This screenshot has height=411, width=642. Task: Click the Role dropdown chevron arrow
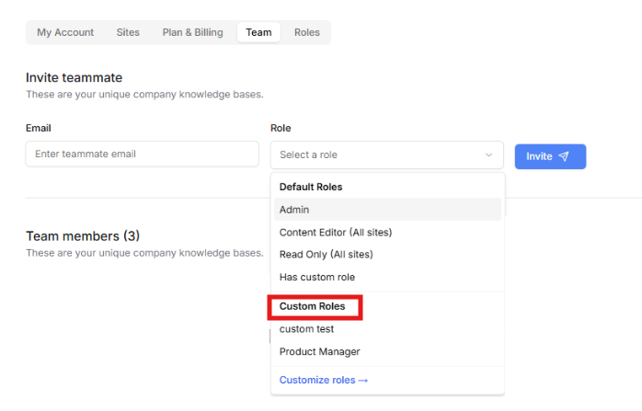488,155
